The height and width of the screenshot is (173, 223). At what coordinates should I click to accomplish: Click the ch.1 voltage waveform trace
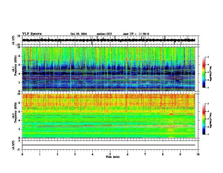(109, 40)
